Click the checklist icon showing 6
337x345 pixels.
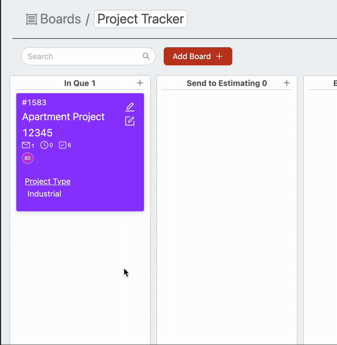(x=62, y=145)
